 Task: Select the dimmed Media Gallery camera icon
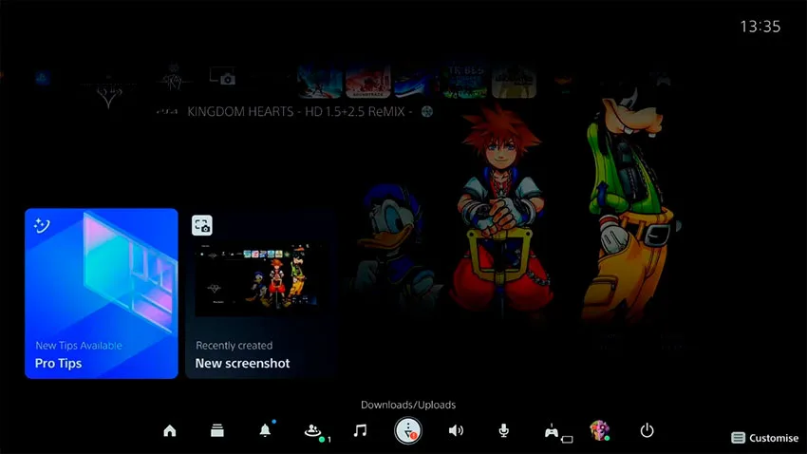click(222, 77)
